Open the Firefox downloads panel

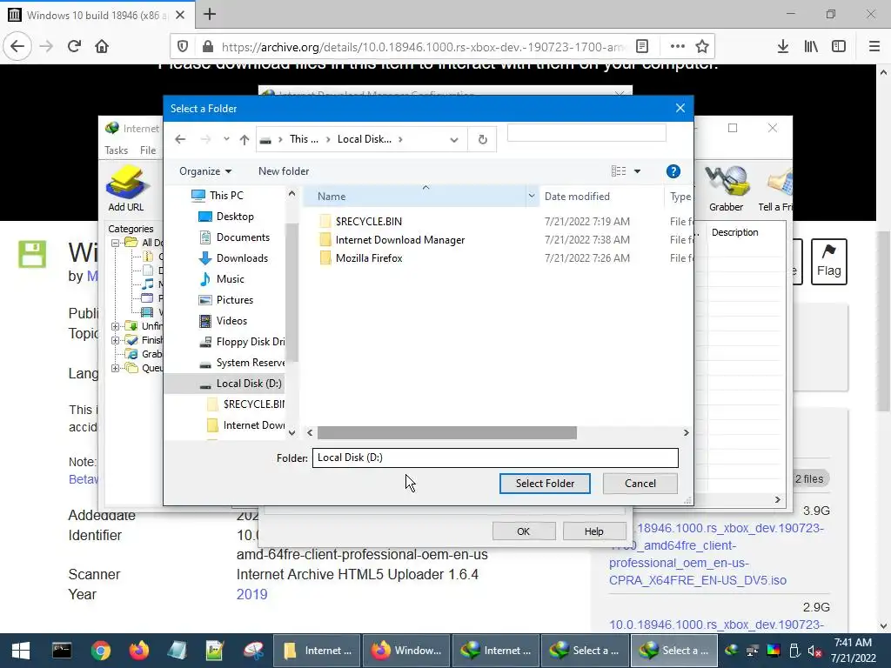tap(782, 47)
